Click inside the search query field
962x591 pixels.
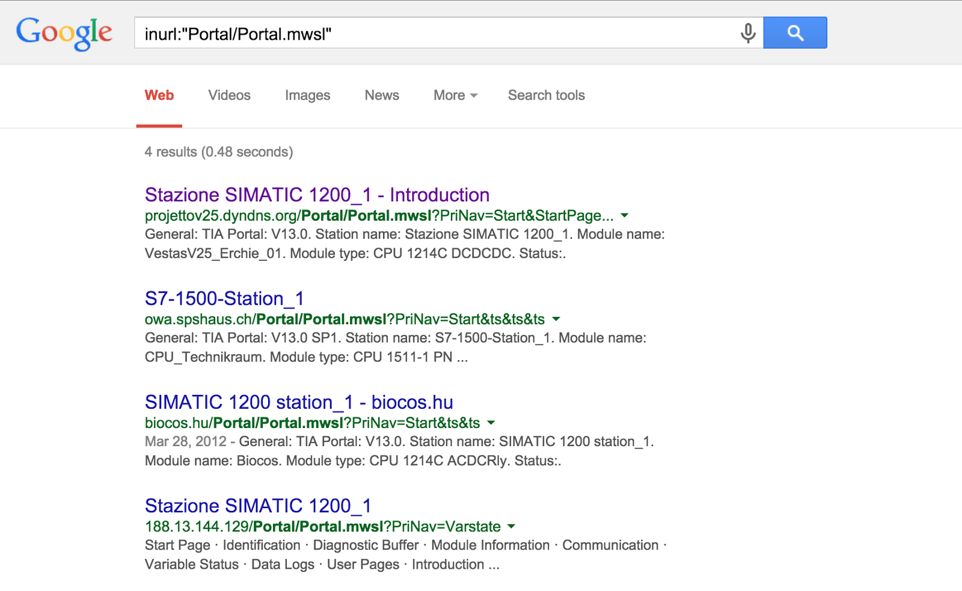(421, 33)
